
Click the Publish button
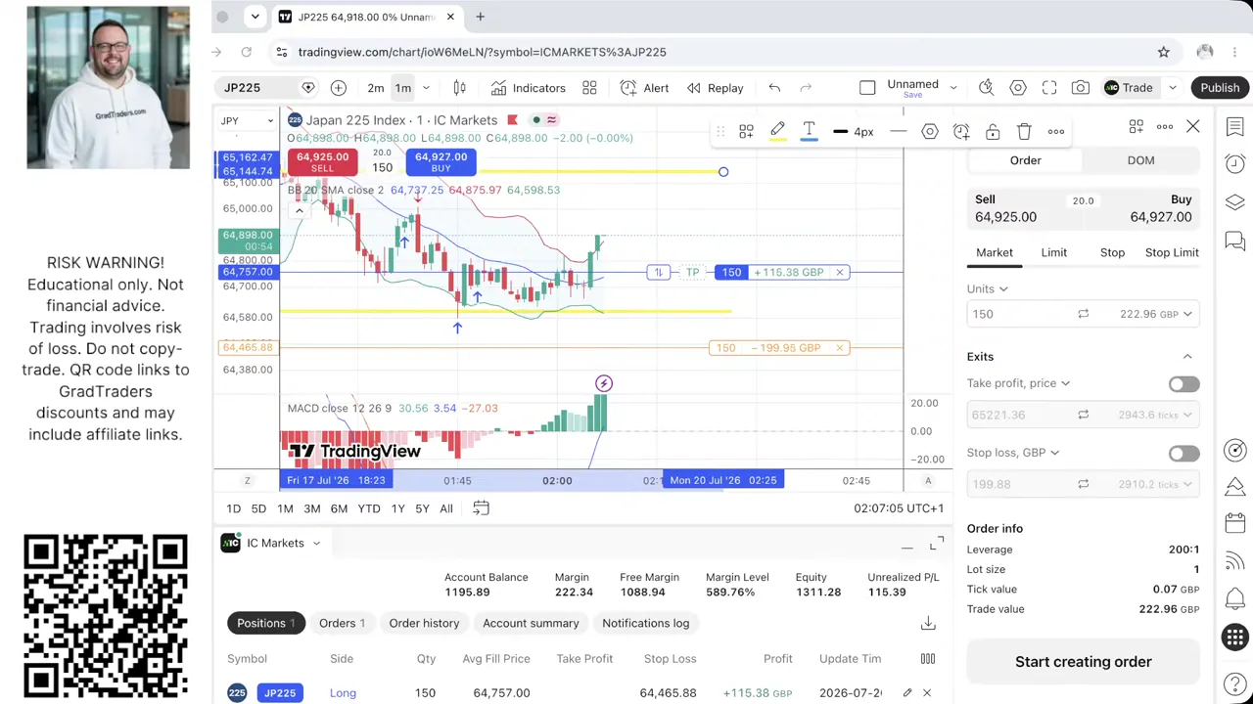tap(1220, 88)
